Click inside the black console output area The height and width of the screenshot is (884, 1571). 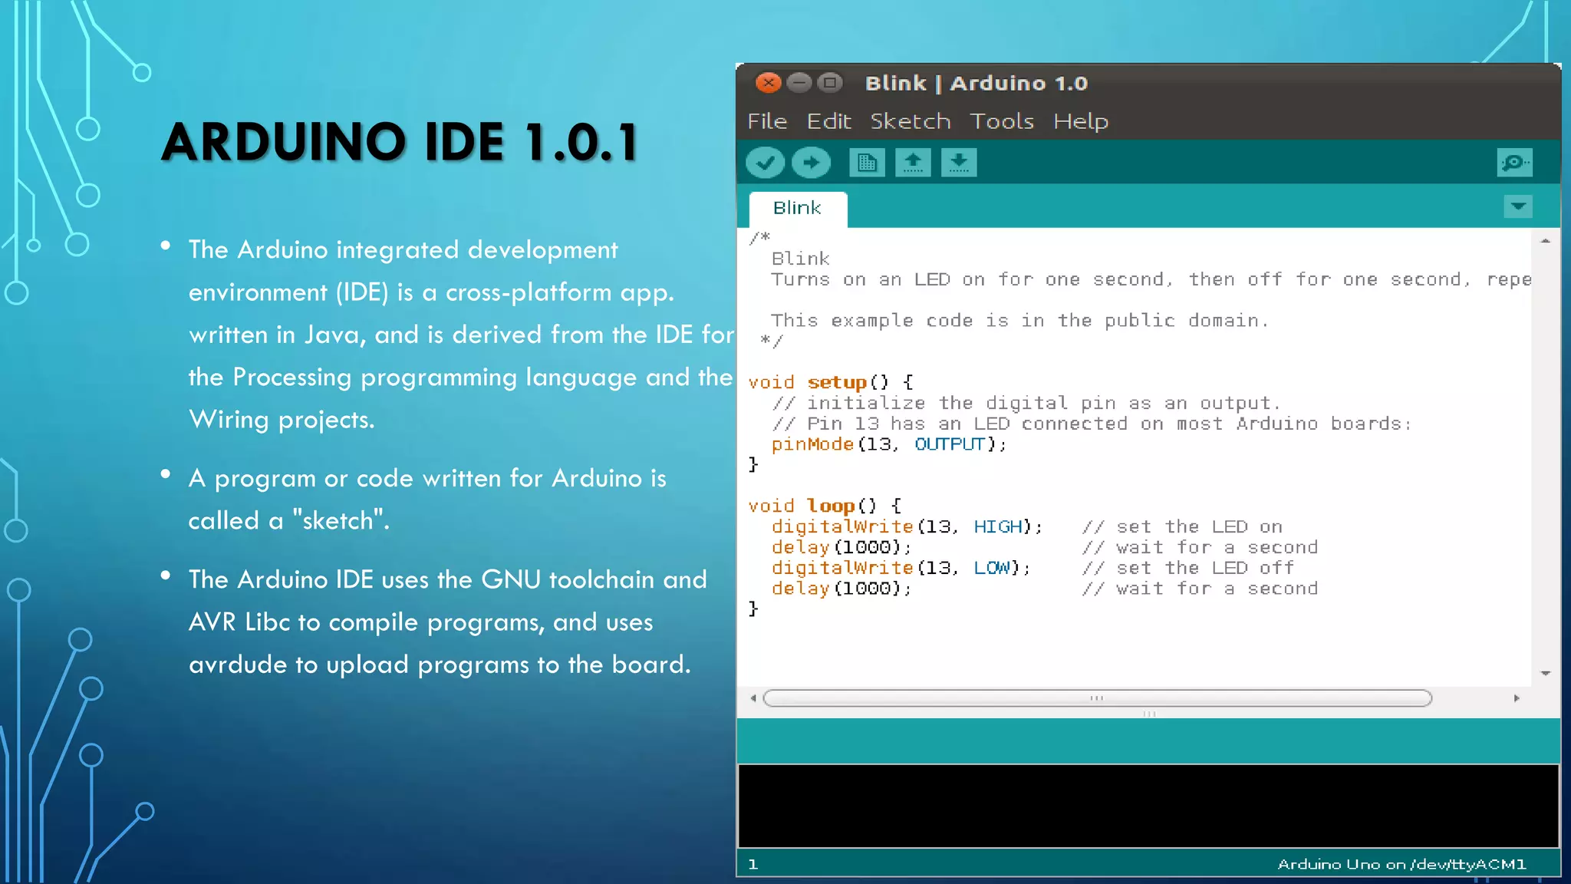tap(1148, 806)
